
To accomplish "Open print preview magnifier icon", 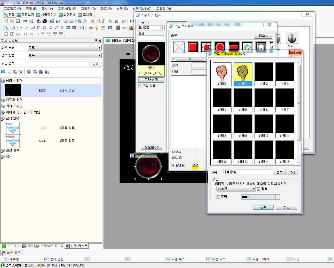I will pyautogui.click(x=31, y=21).
